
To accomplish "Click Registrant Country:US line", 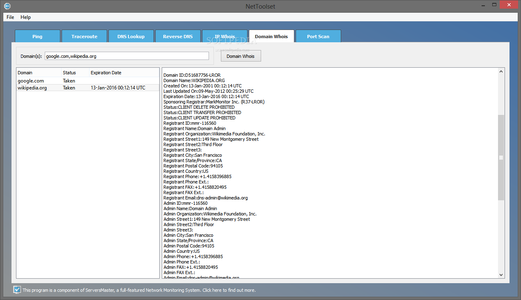I will 186,171.
